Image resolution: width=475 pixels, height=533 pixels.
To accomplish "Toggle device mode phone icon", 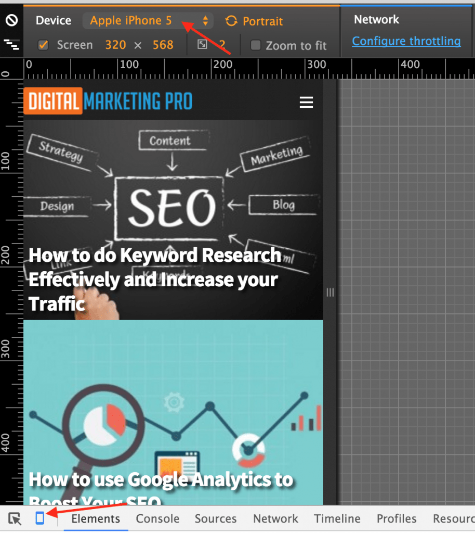I will (39, 518).
